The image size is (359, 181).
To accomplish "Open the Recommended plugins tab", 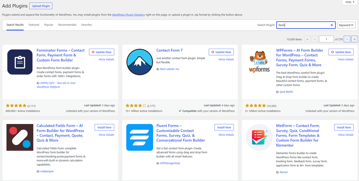I will coord(67,25).
